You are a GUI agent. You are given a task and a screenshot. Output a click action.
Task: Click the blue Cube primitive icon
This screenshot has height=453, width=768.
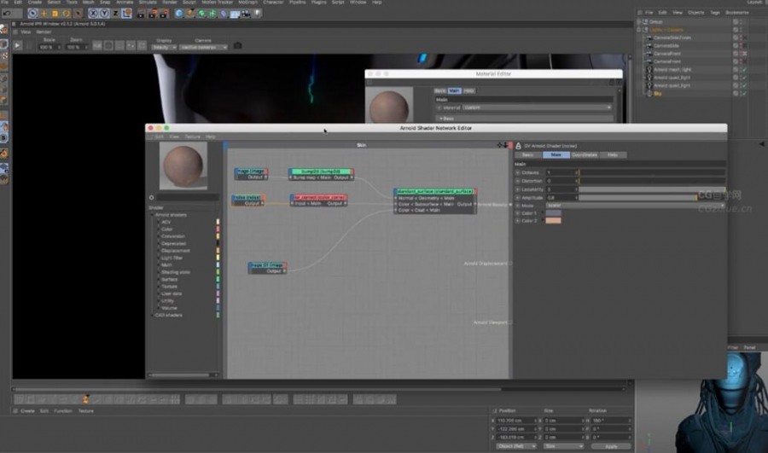179,14
